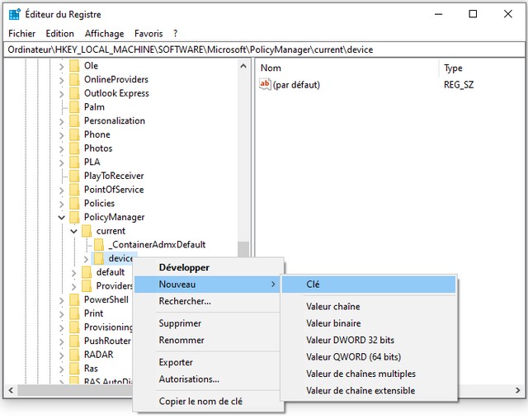The image size is (528, 419).
Task: Collapse the current key node
Action: pos(73,232)
